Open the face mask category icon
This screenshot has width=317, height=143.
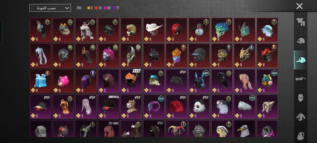pyautogui.click(x=300, y=98)
